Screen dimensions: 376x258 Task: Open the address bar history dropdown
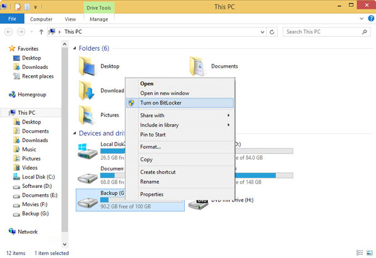coord(263,32)
